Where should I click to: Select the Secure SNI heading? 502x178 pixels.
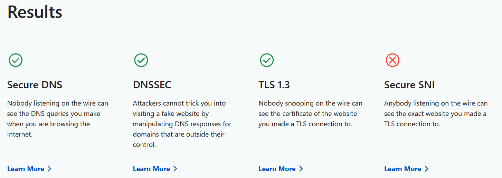pos(409,85)
